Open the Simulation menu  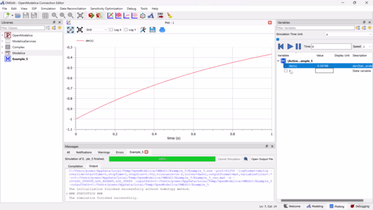coord(48,9)
